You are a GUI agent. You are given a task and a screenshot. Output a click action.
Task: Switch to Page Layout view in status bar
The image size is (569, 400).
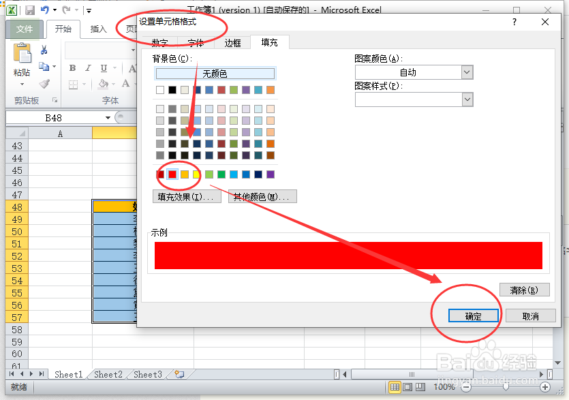(407, 387)
